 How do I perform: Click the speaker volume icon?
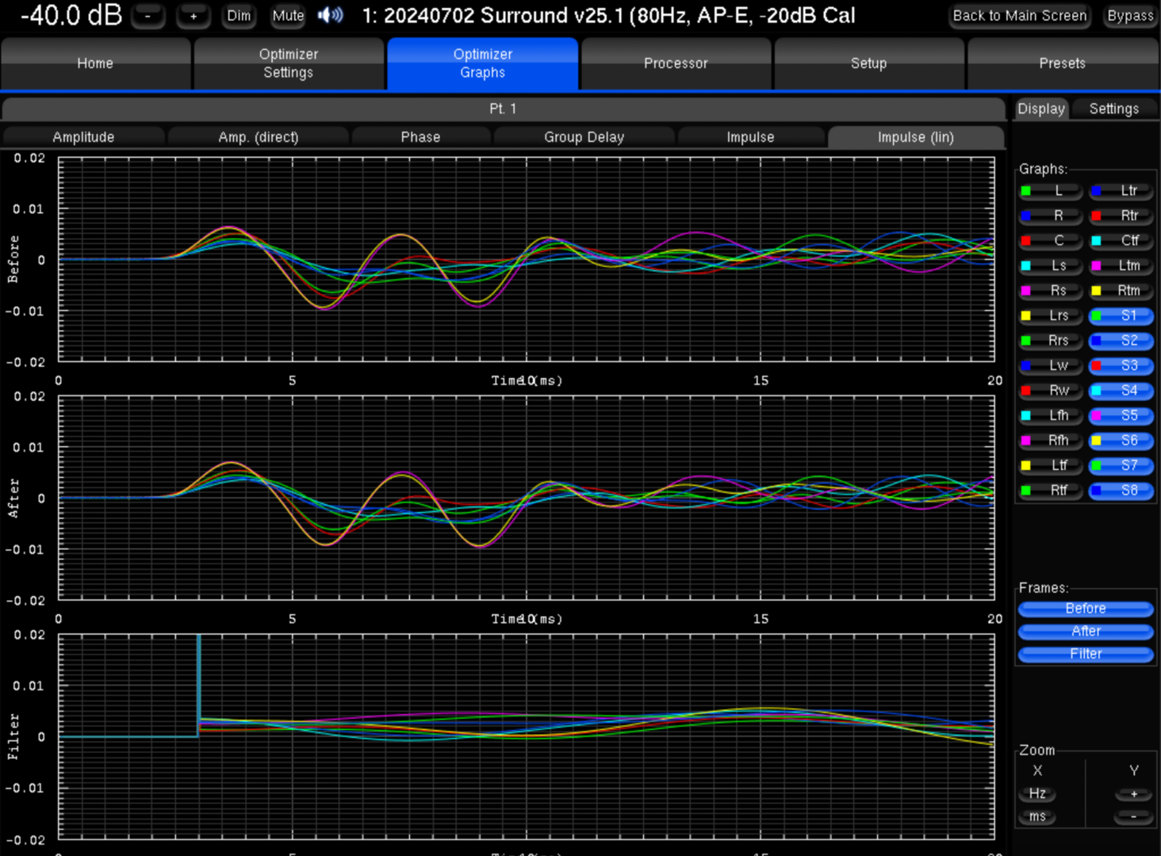pyautogui.click(x=330, y=15)
